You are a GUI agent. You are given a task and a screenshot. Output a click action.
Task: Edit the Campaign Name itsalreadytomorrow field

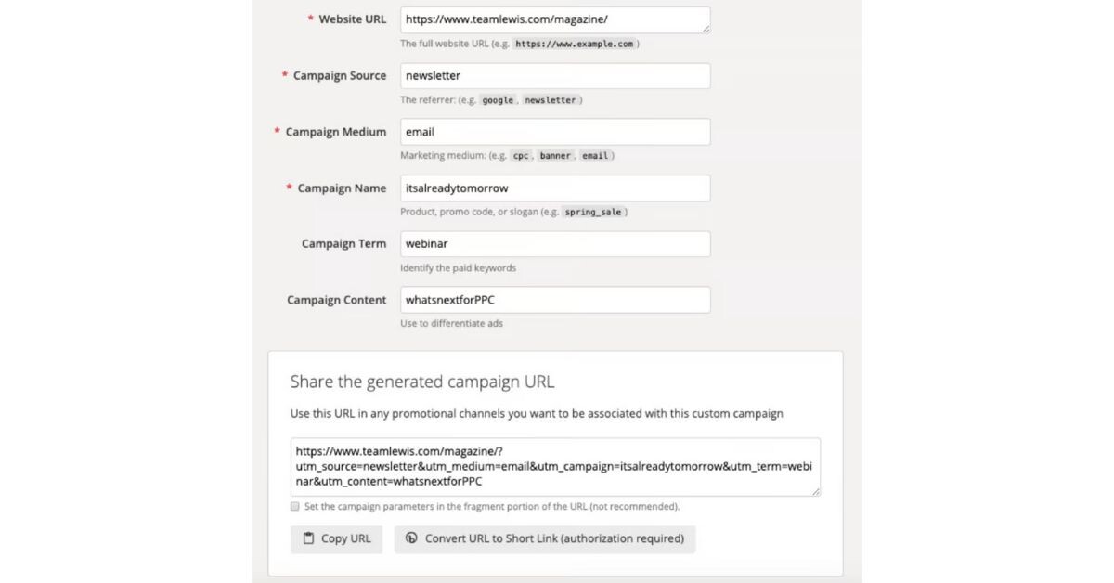click(555, 188)
